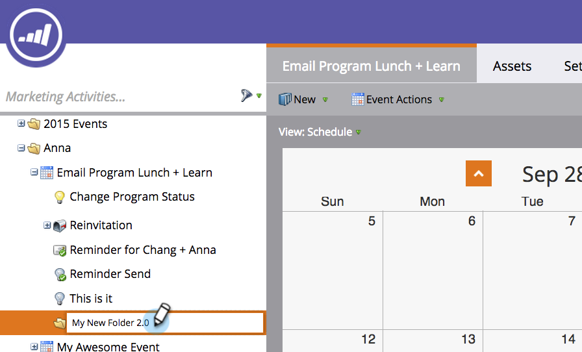Expand the My Awesome Event node
Viewport: 582px width, 352px height.
click(34, 347)
